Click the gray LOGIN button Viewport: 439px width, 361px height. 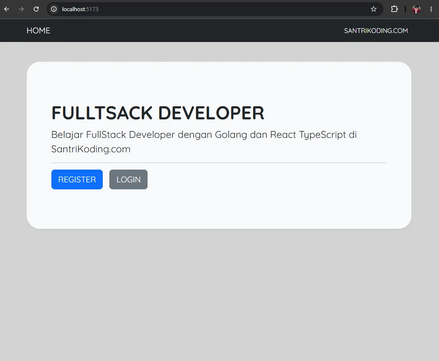pyautogui.click(x=129, y=179)
